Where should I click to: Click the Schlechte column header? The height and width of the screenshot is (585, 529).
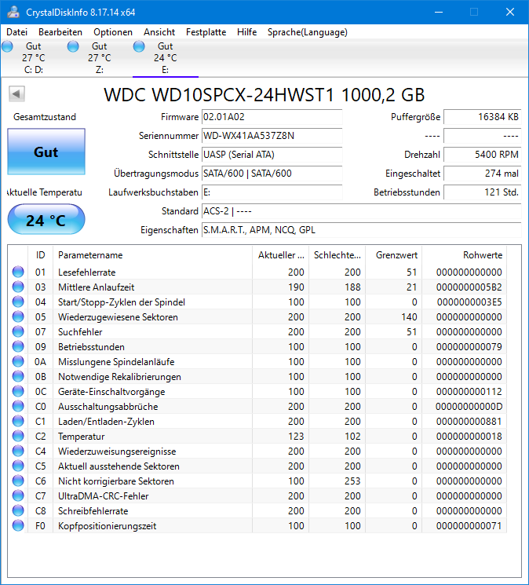(337, 255)
